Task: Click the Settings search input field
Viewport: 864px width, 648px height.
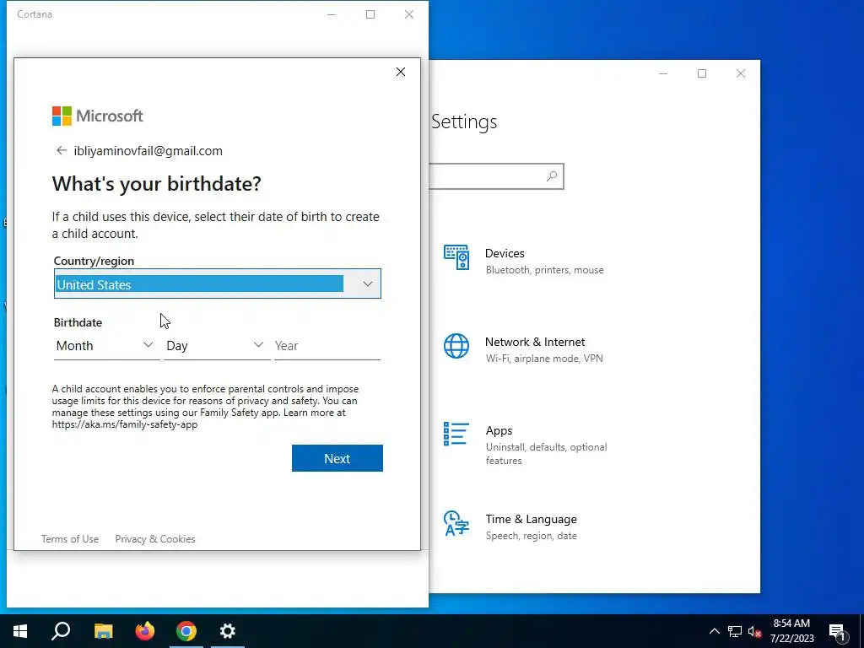Action: point(496,176)
